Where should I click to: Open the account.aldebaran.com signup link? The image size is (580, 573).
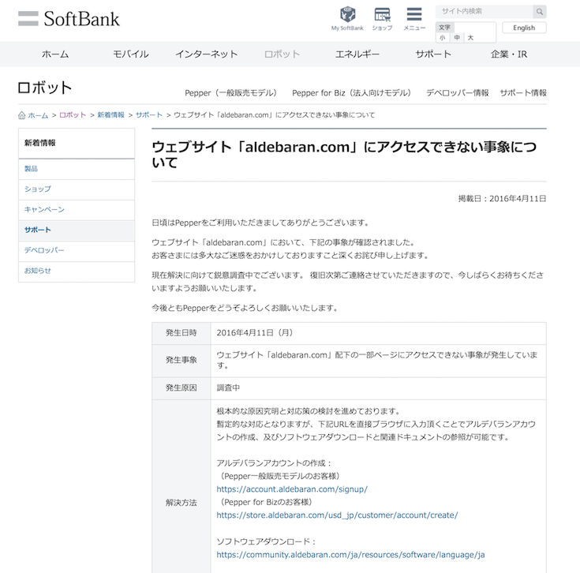coord(292,489)
